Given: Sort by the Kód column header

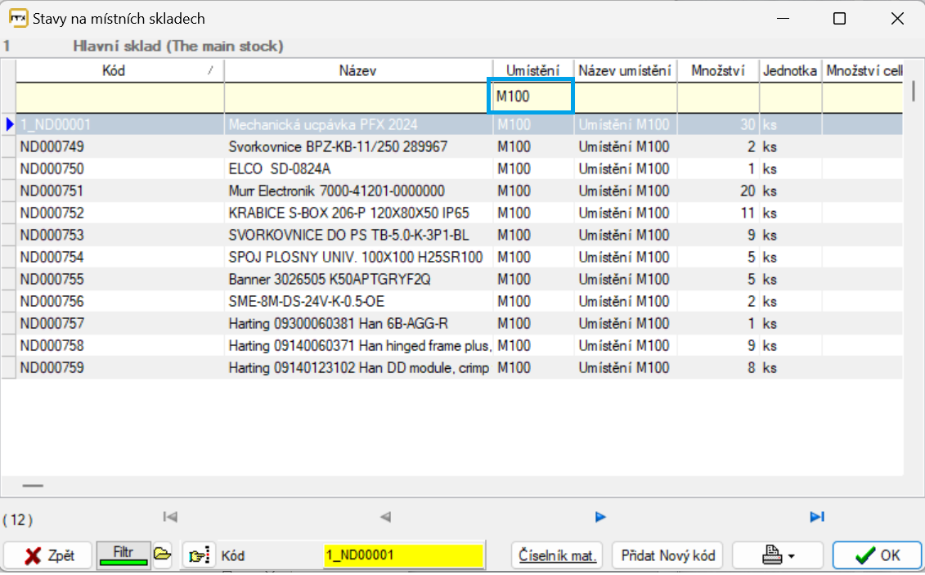Looking at the screenshot, I should pos(119,71).
